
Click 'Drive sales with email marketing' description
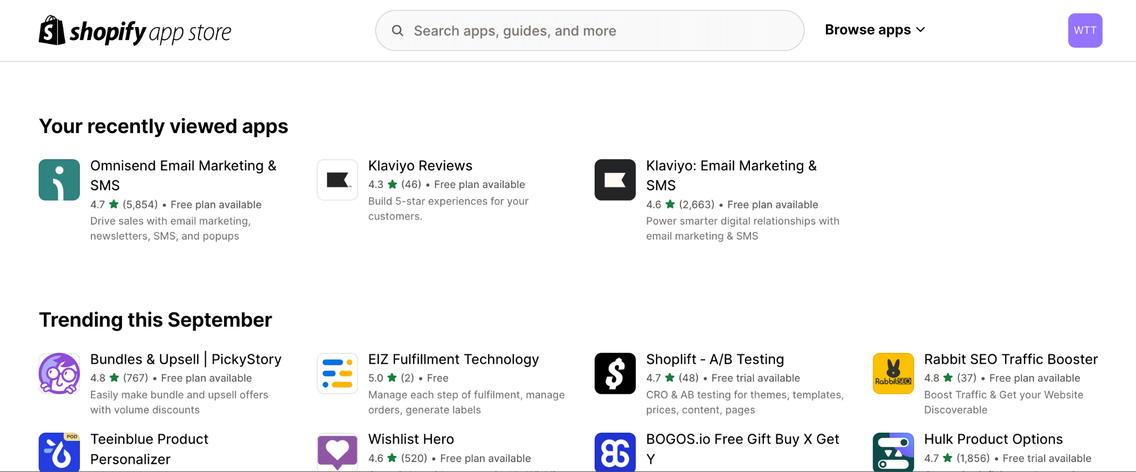coord(170,229)
